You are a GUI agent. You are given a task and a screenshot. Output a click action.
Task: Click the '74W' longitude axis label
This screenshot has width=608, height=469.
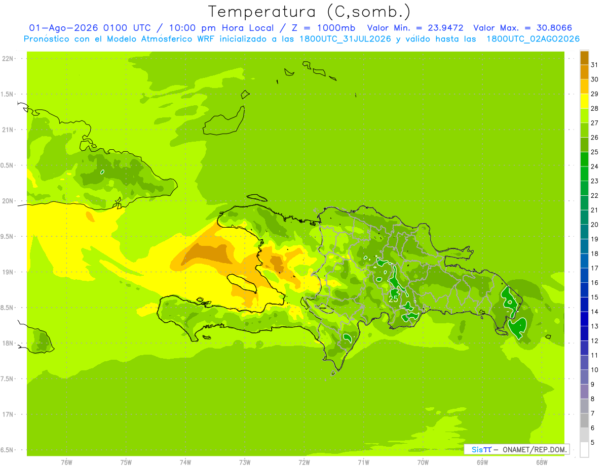click(x=185, y=462)
